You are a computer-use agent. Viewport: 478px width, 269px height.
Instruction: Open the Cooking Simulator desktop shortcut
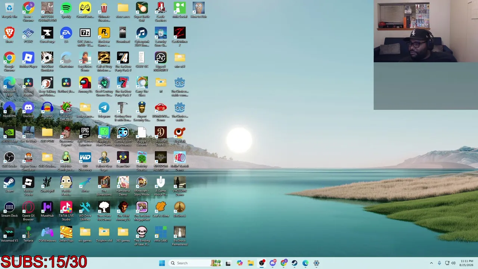coord(66,112)
